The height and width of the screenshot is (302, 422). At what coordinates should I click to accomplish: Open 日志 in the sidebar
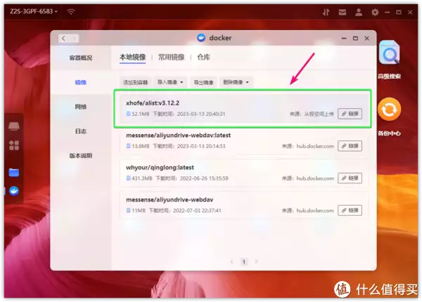pyautogui.click(x=81, y=131)
